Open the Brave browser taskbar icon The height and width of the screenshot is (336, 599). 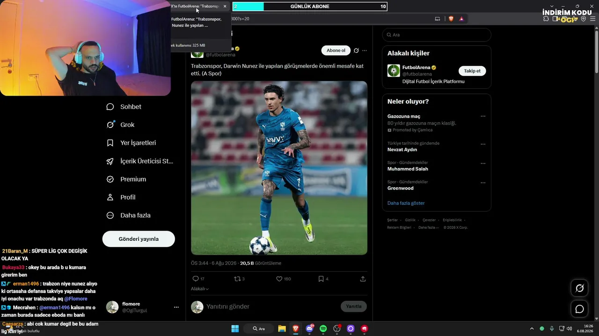point(295,329)
